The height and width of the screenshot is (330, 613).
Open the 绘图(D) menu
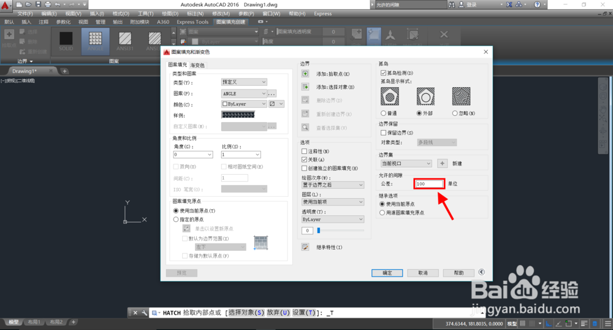(170, 13)
